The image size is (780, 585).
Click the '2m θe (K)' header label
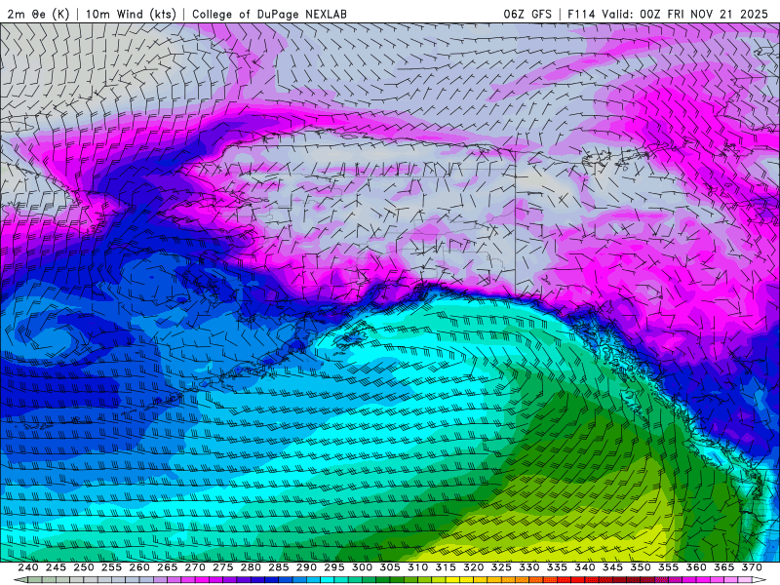click(x=38, y=14)
